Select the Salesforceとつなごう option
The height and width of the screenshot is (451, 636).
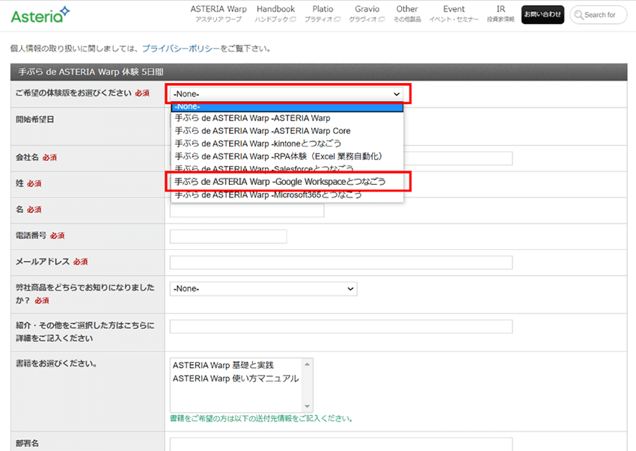(x=287, y=168)
